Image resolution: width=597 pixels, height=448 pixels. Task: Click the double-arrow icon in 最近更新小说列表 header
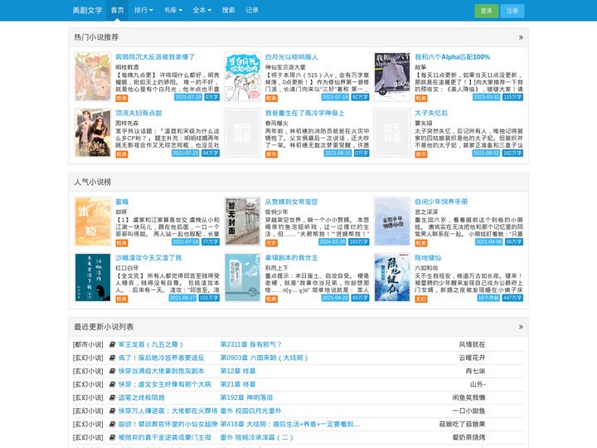pyautogui.click(x=521, y=327)
